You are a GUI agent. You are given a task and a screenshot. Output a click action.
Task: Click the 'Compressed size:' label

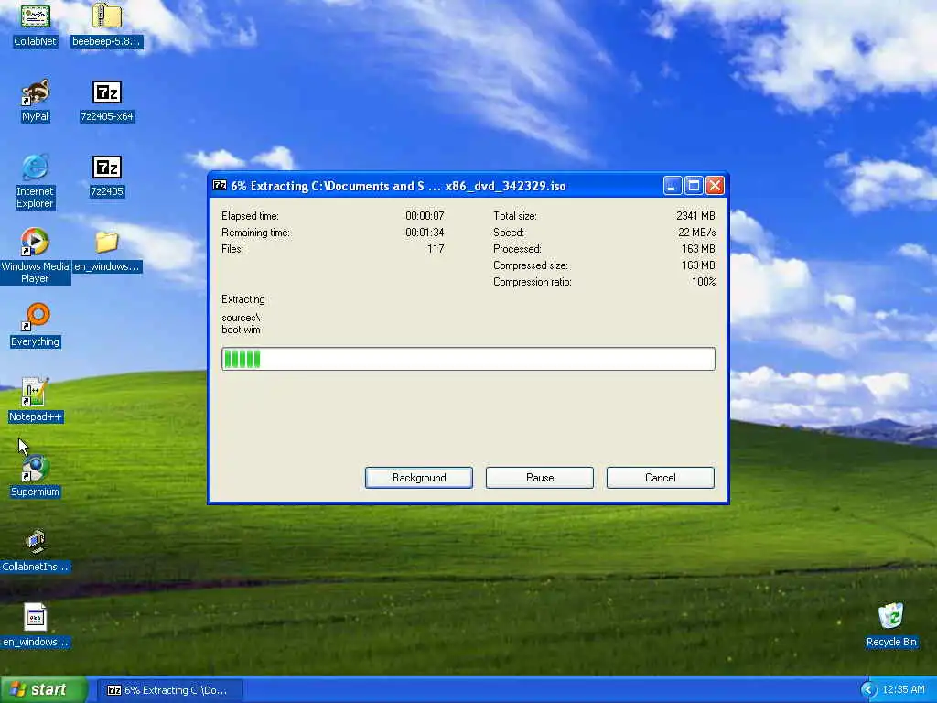coord(531,265)
